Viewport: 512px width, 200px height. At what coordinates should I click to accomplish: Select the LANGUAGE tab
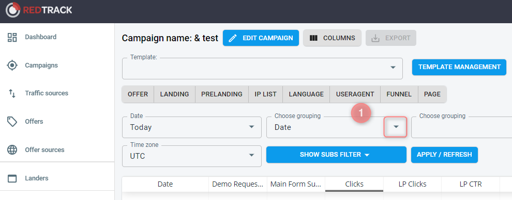306,94
